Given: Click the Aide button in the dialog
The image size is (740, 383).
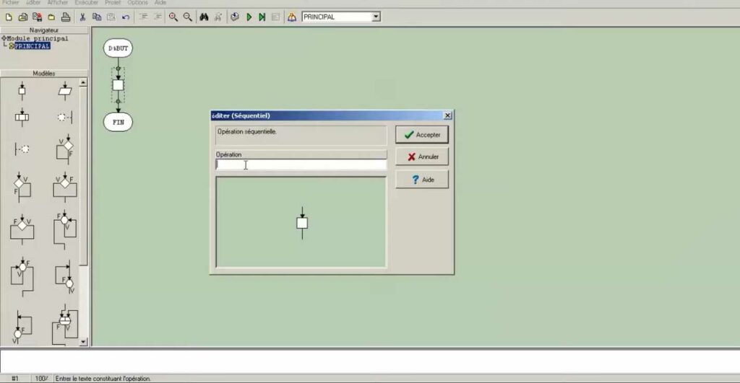Looking at the screenshot, I should pos(422,180).
